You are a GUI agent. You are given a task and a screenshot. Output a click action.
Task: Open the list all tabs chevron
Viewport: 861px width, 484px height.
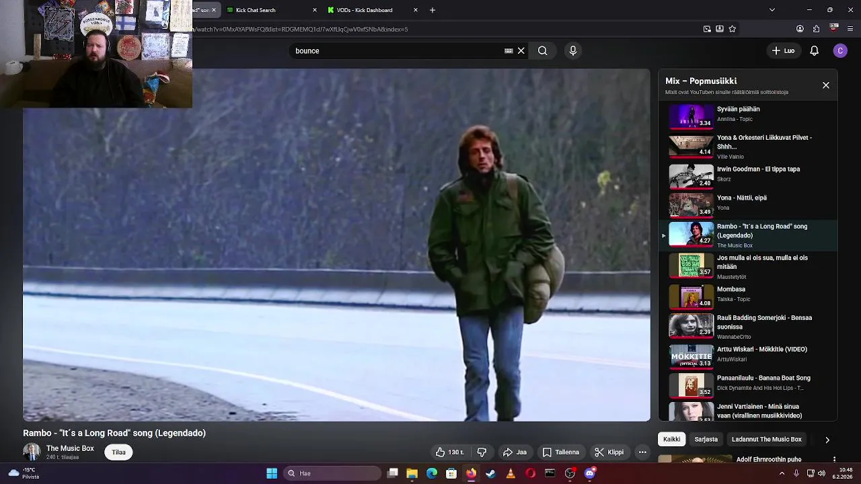pyautogui.click(x=772, y=10)
